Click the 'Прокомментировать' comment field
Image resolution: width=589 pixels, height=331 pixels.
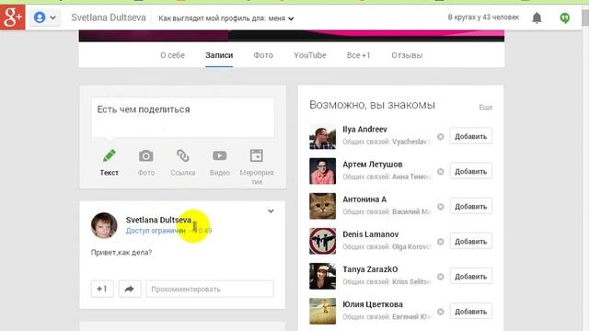[210, 289]
